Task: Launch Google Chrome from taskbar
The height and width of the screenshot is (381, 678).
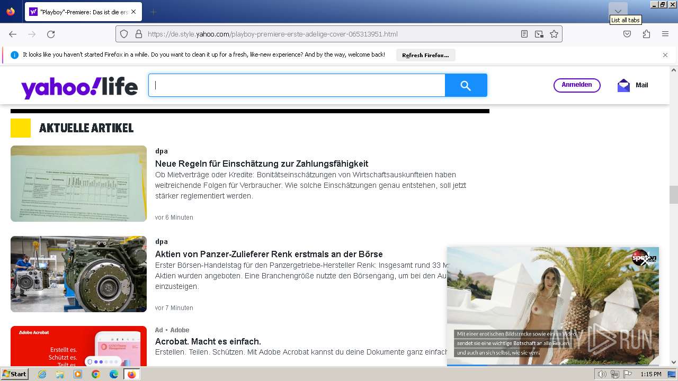Action: tap(96, 374)
